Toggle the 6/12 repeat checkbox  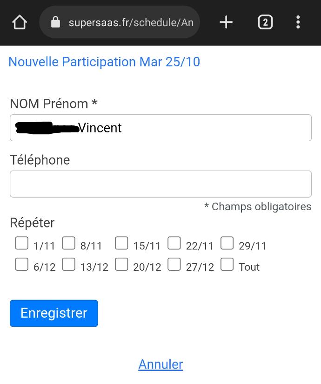pyautogui.click(x=21, y=264)
